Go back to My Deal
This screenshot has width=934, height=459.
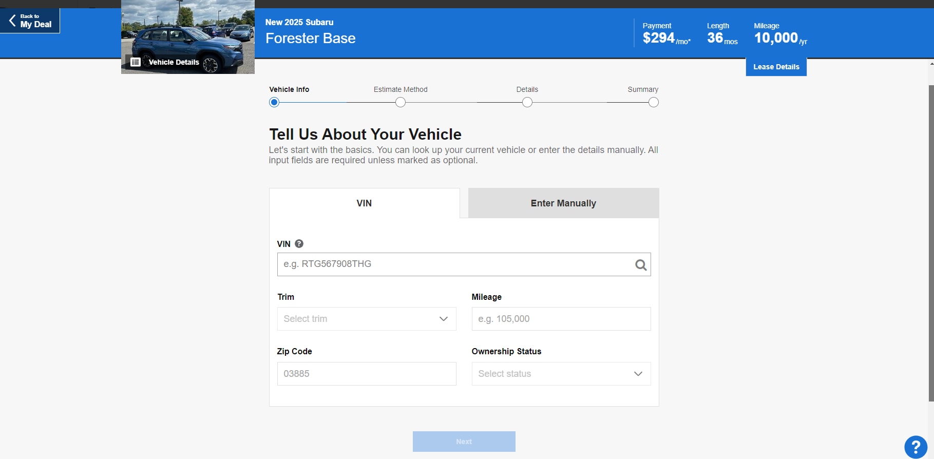tap(30, 21)
